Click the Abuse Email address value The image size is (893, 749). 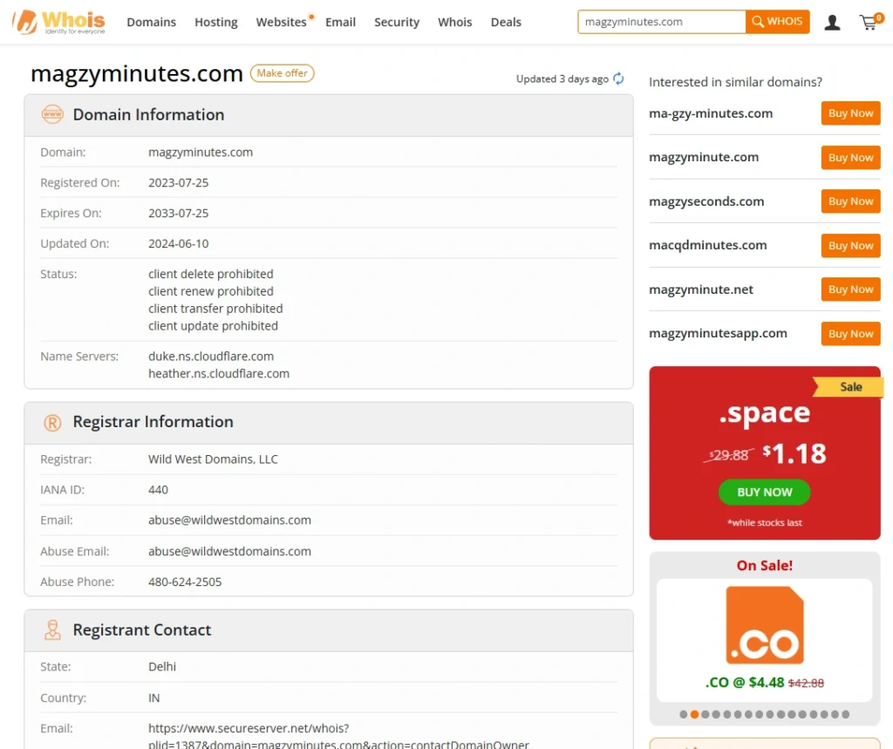[229, 551]
